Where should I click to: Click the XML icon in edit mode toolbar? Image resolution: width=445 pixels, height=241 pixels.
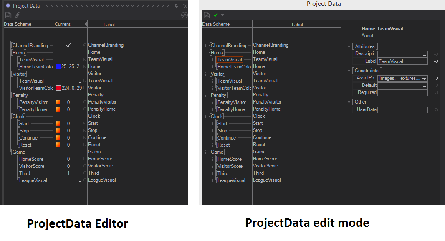[x=207, y=15]
